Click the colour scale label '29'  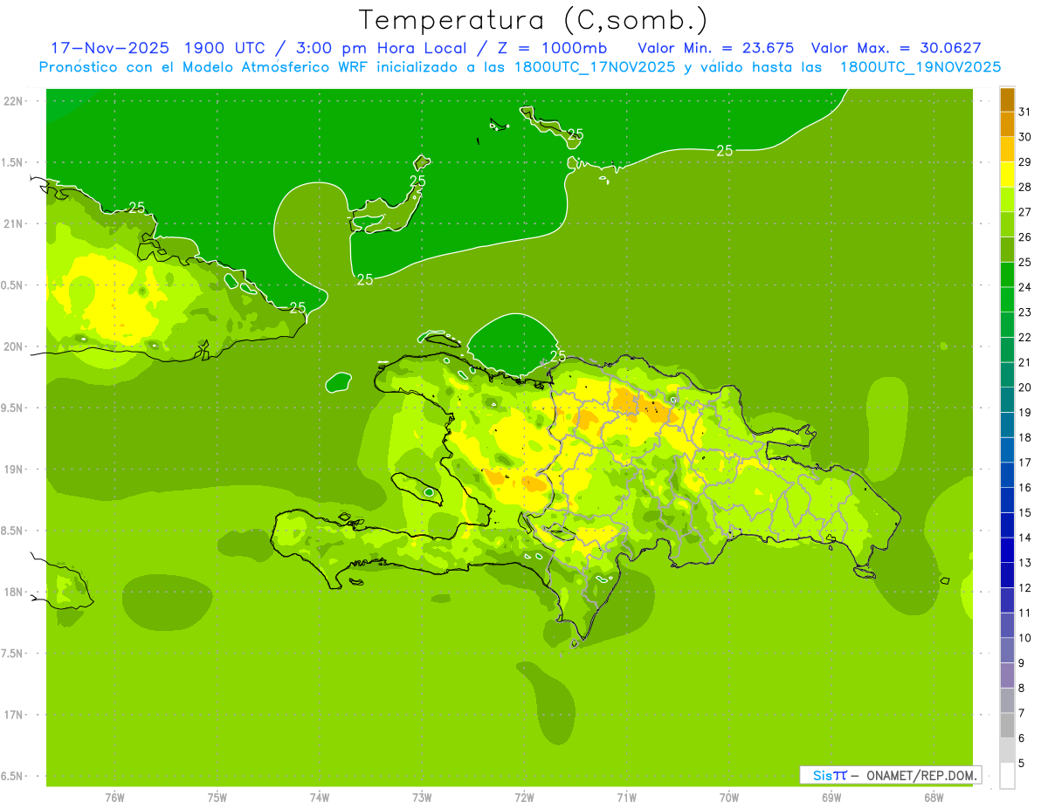[1025, 161]
